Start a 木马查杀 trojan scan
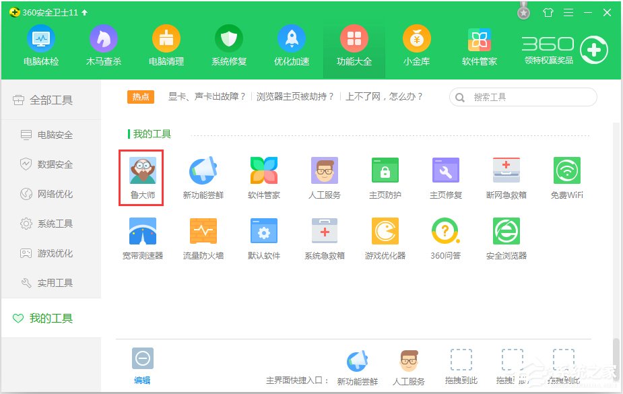This screenshot has width=623, height=394. coord(103,45)
